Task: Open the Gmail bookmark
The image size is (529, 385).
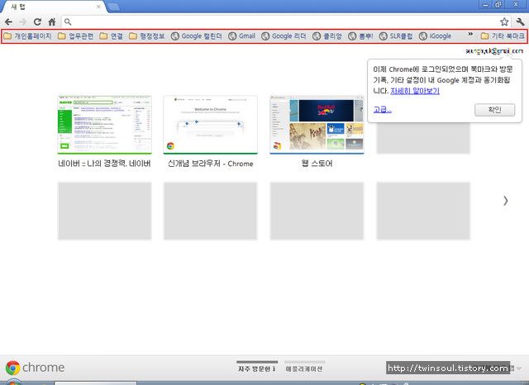Action: [242, 36]
